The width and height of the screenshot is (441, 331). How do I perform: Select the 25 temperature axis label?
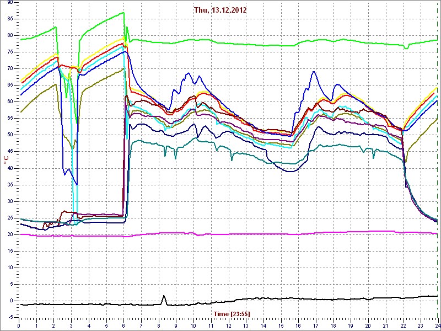pos(9,218)
